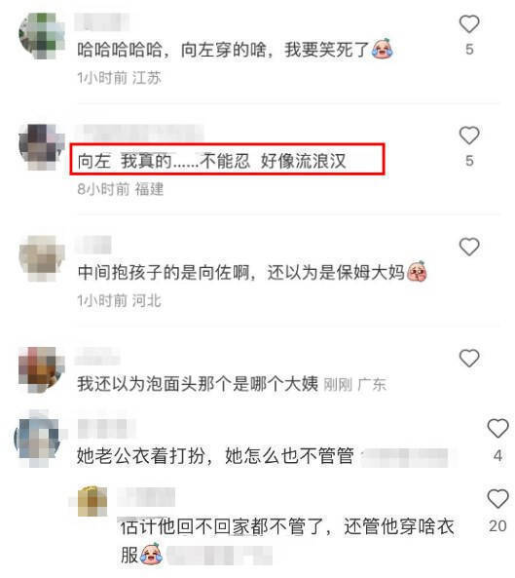Screen dimensions: 515x578
Task: Open avatar of the 江苏 commenter
Action: 41,35
